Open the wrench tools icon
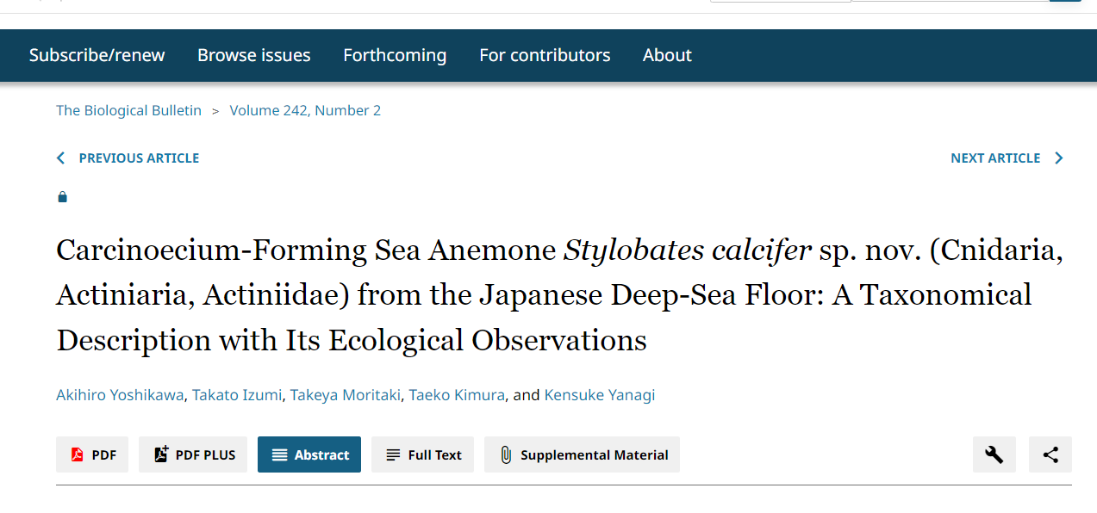Image resolution: width=1097 pixels, height=513 pixels. pos(994,454)
